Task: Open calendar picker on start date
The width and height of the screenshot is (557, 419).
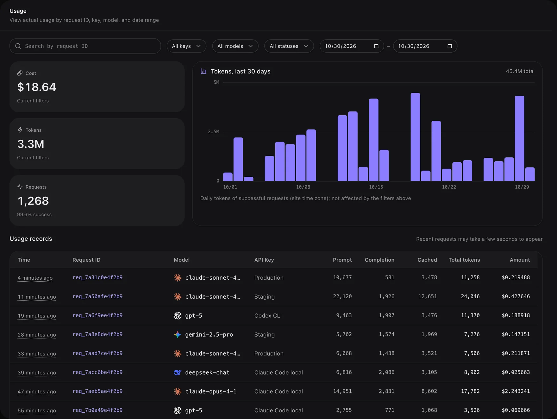Action: (376, 46)
